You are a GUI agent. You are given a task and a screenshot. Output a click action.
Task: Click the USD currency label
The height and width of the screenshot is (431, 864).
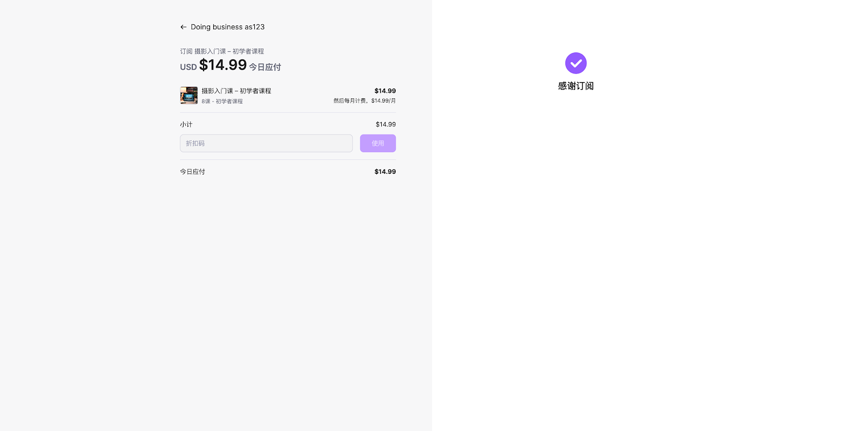188,67
